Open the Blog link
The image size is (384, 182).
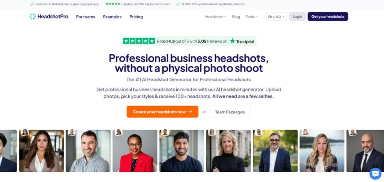point(236,16)
